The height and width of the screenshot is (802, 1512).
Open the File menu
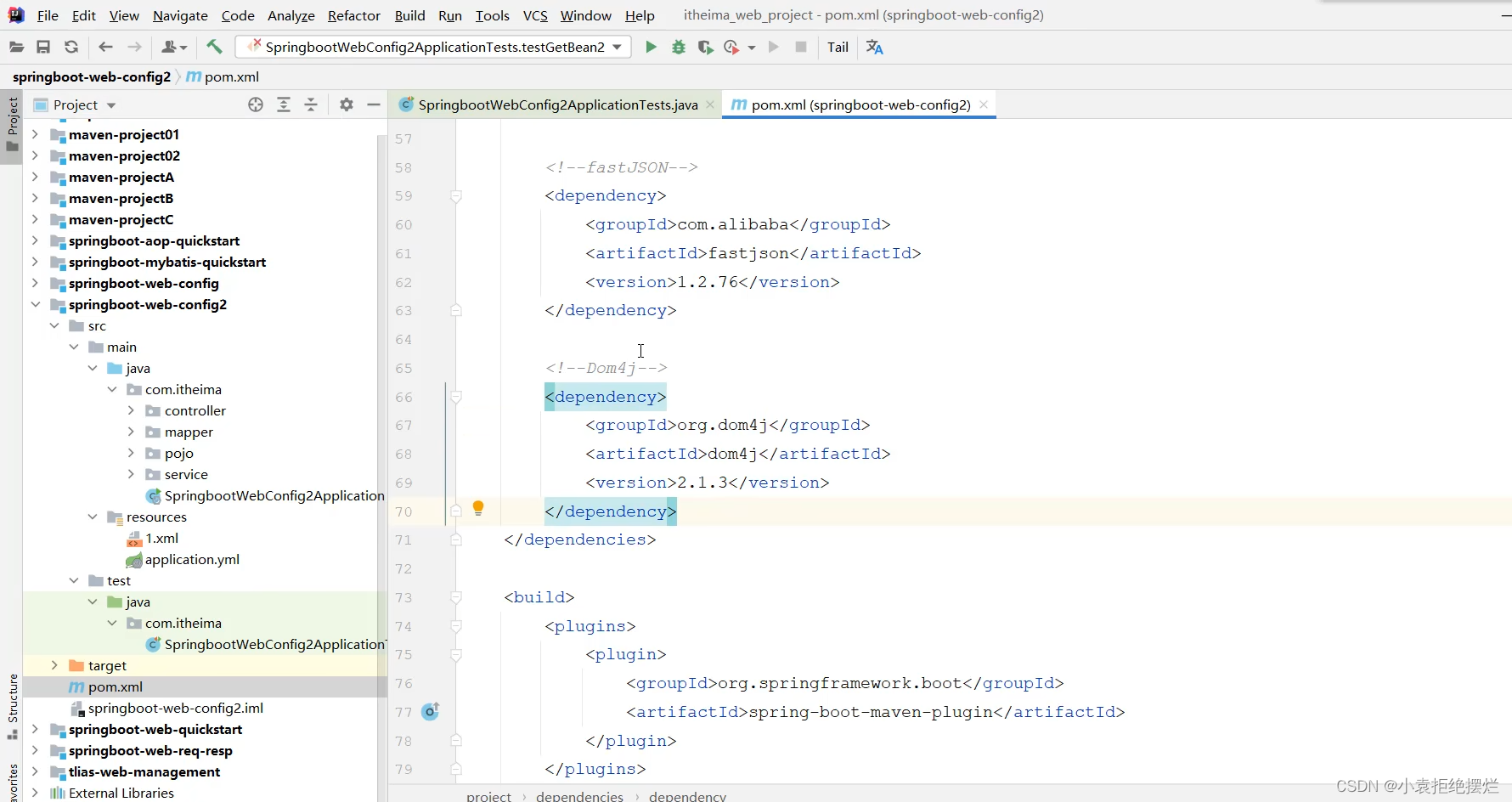pyautogui.click(x=48, y=15)
